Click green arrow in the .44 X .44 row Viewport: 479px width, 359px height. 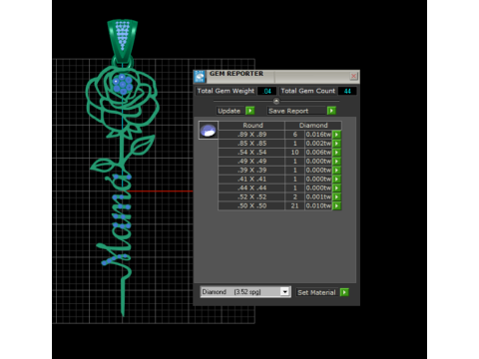(337, 188)
